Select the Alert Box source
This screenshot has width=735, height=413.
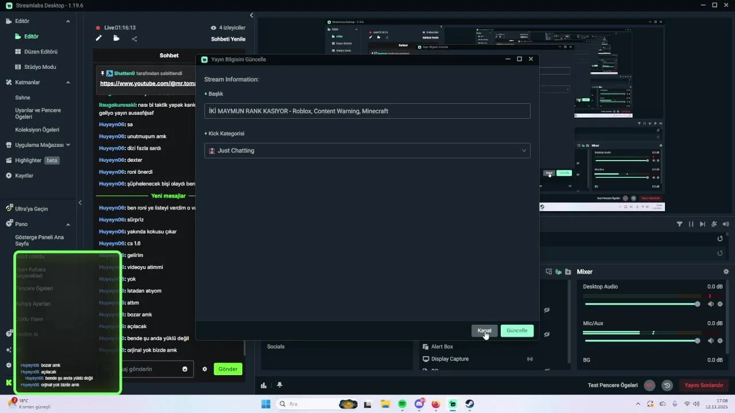click(x=442, y=346)
